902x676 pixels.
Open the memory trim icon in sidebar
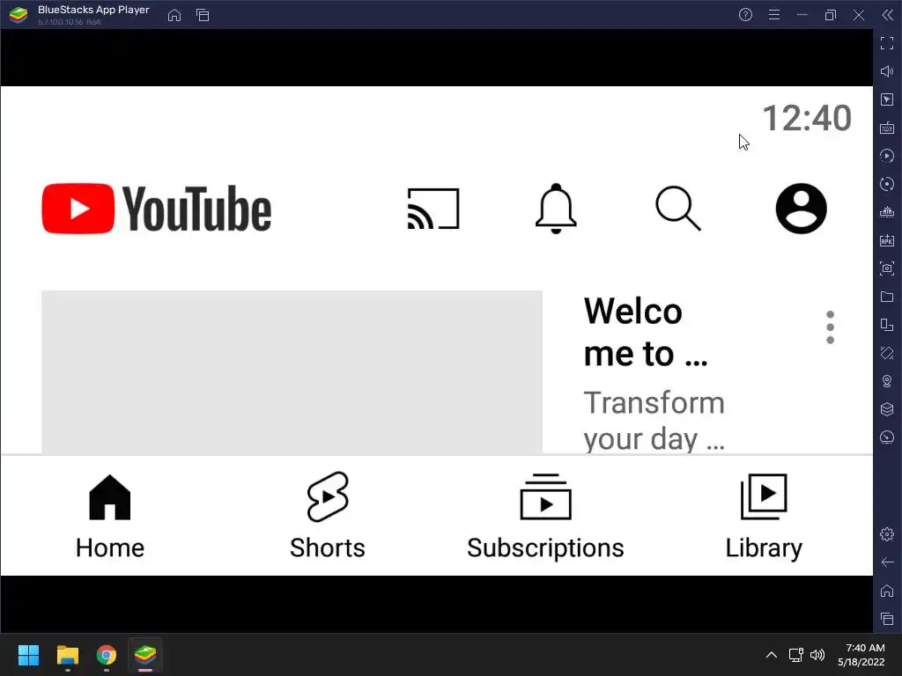pos(887,212)
